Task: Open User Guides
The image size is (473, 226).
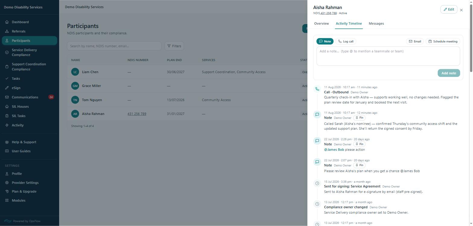Action: point(29,151)
